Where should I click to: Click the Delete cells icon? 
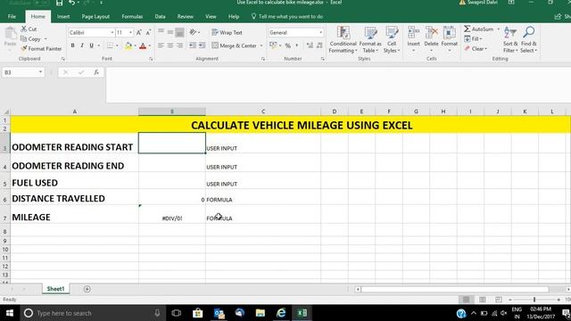pyautogui.click(x=431, y=33)
